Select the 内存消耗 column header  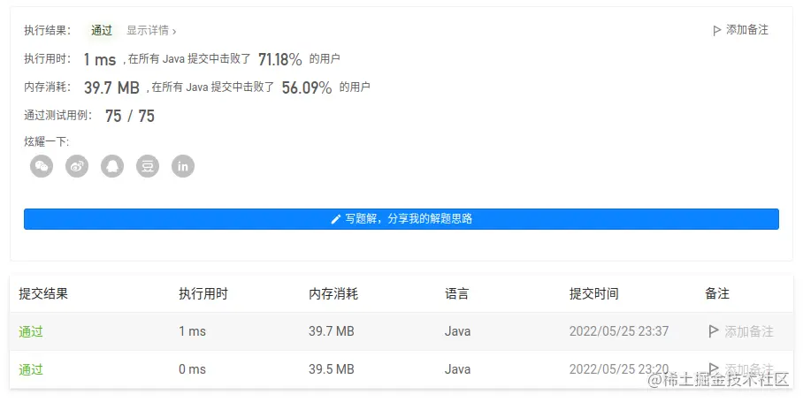[x=333, y=293]
